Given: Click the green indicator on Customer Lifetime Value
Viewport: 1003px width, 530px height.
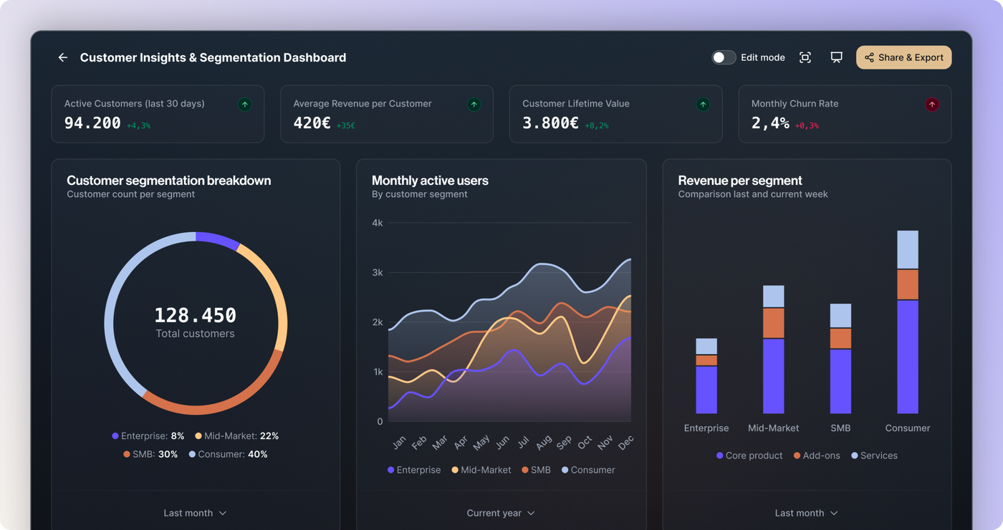Looking at the screenshot, I should coord(703,104).
